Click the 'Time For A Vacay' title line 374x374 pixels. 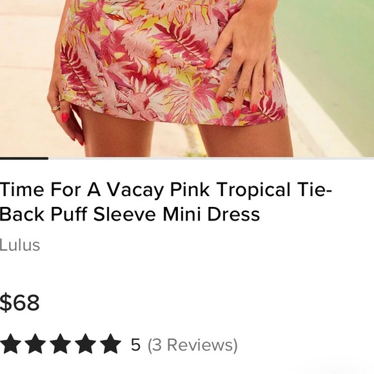[x=166, y=190]
